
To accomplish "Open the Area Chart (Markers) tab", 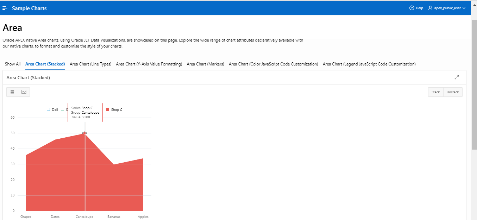I will pos(205,64).
